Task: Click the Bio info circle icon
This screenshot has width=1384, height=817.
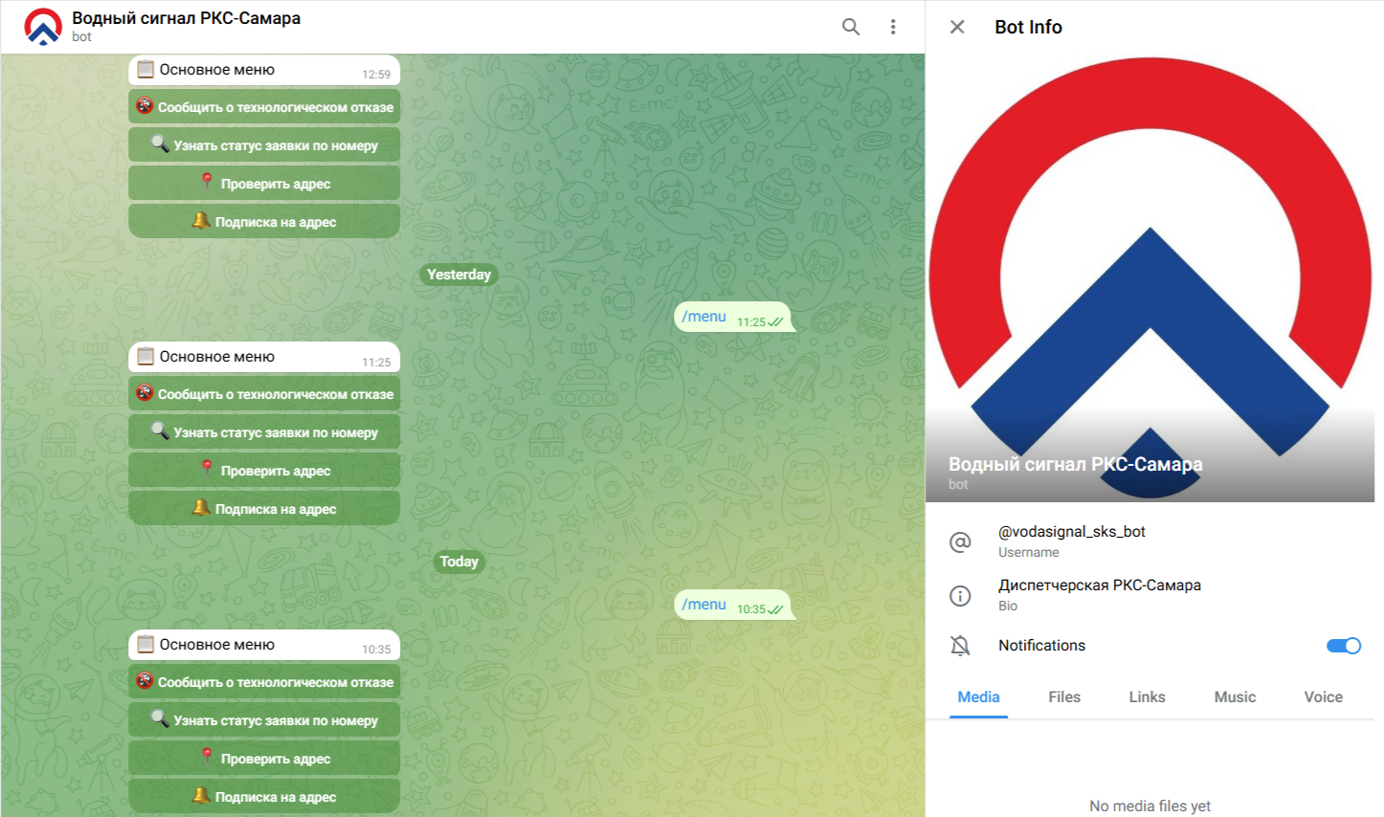Action: click(960, 595)
